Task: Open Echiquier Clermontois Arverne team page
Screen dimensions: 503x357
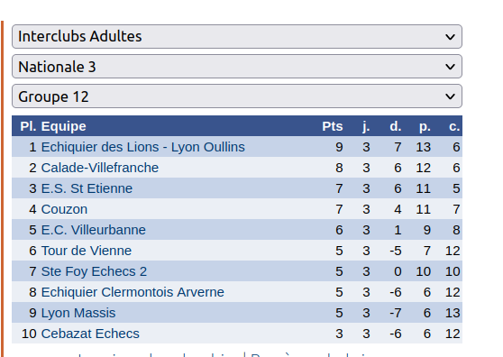Action: tap(133, 292)
